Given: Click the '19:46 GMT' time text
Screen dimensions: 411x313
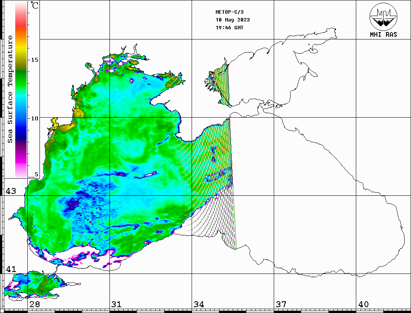Looking at the screenshot, I should click(230, 27).
